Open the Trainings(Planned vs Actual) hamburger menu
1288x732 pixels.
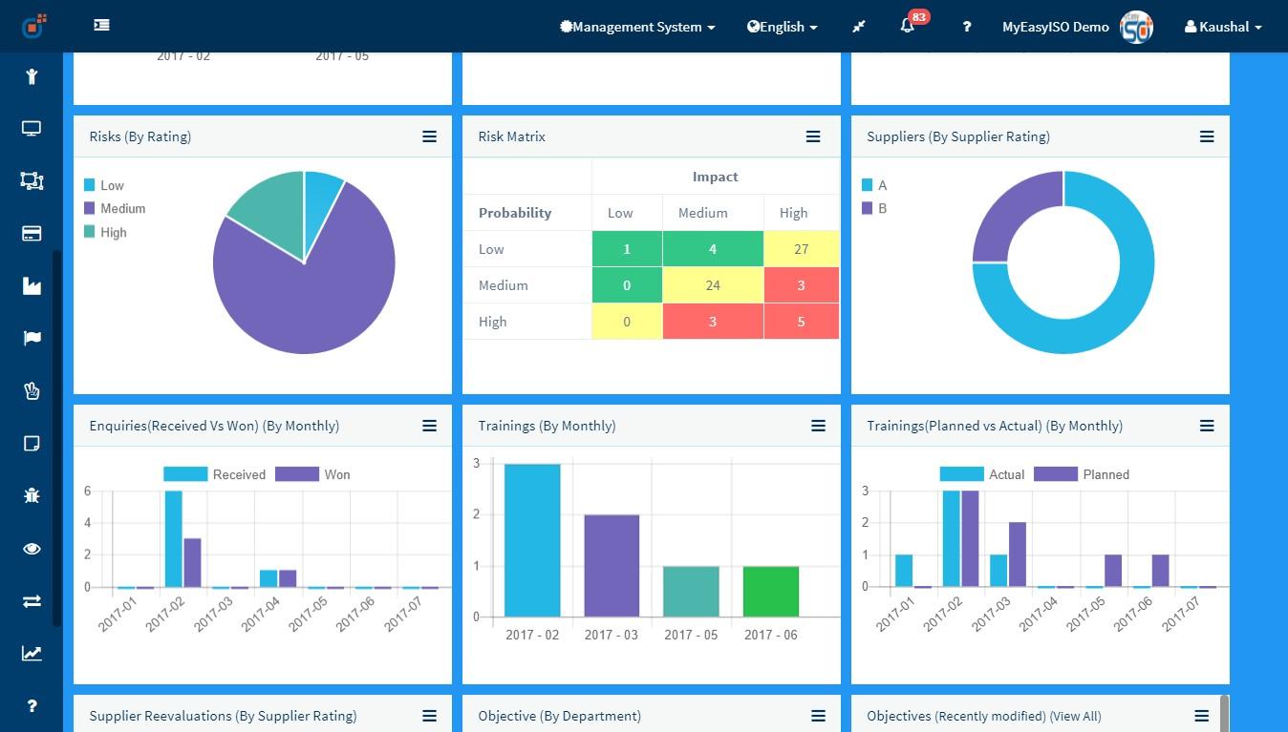[1207, 426]
